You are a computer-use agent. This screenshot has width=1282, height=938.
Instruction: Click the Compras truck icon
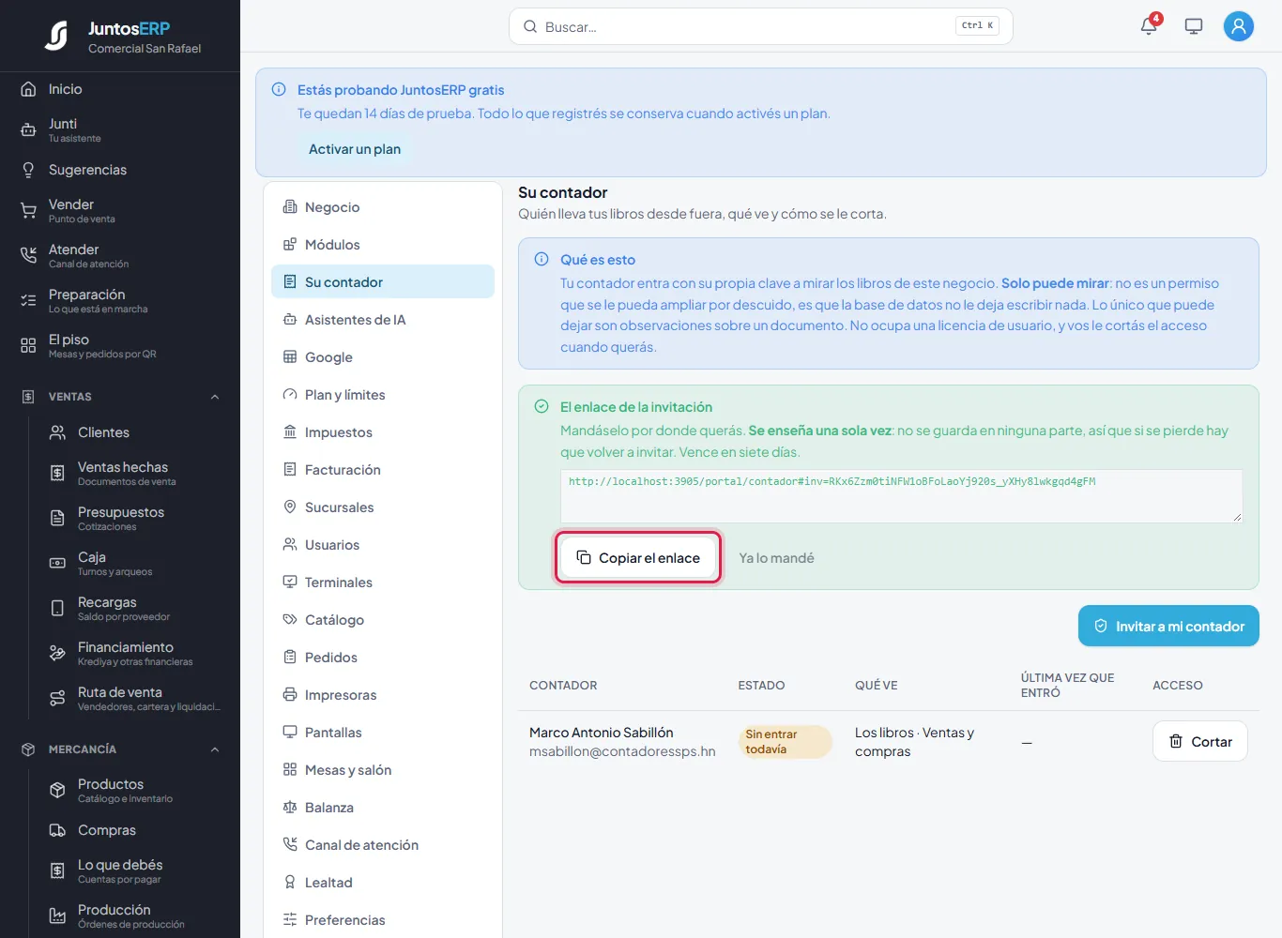pos(57,830)
